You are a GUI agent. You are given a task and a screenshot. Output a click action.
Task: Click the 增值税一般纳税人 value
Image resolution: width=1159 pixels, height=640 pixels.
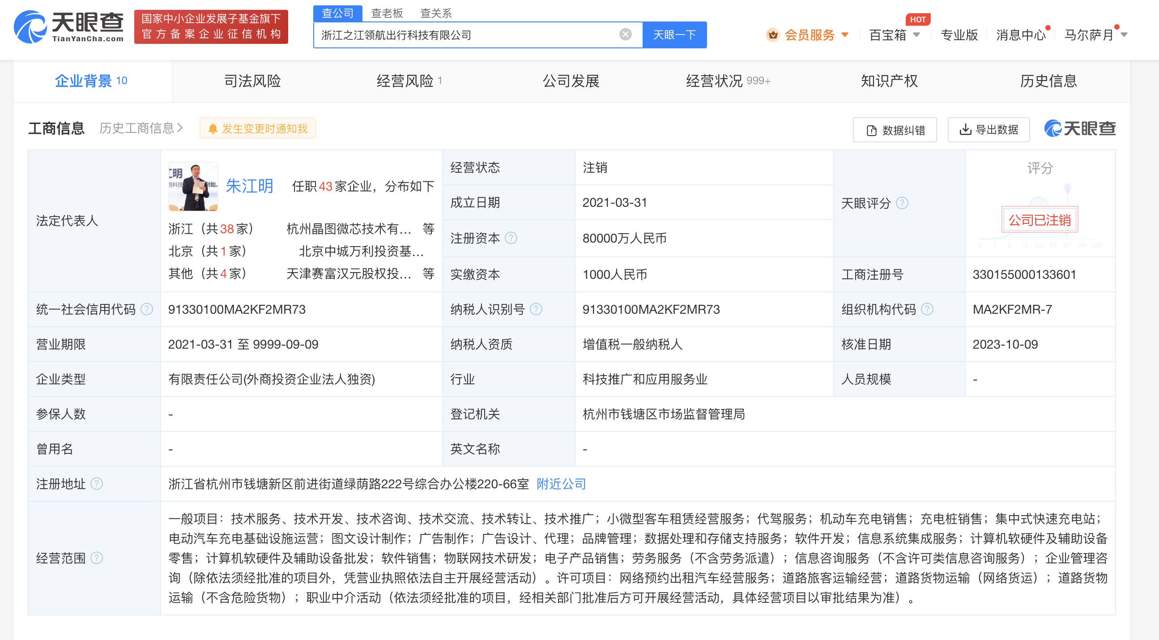pyautogui.click(x=632, y=344)
